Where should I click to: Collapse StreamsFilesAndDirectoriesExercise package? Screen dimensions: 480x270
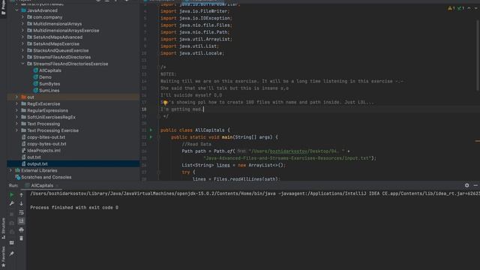(23, 64)
